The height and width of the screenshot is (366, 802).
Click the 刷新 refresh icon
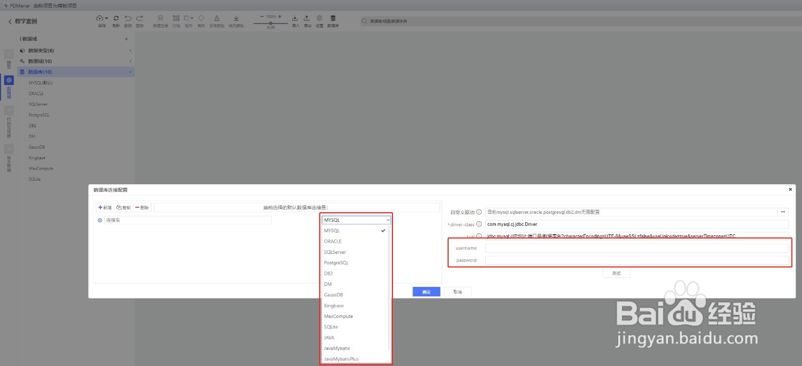pyautogui.click(x=116, y=18)
